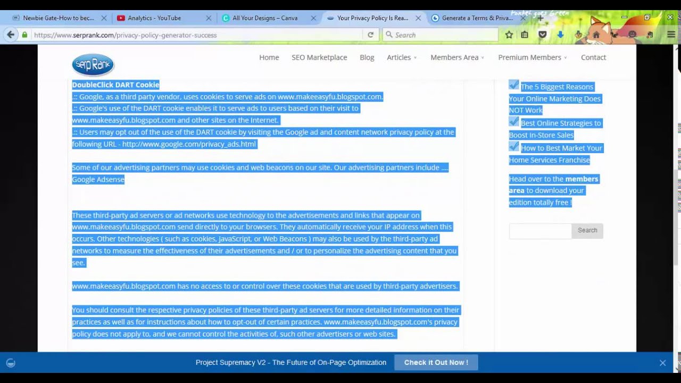Expand the Premium Members dropdown menu
This screenshot has width=681, height=383.
[533, 57]
